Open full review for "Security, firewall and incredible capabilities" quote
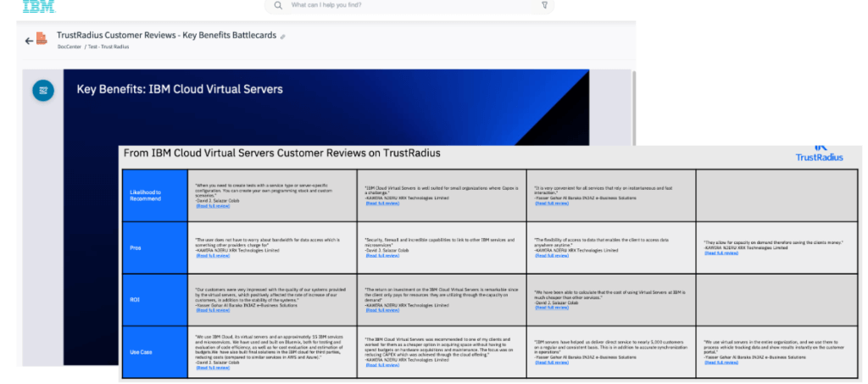Screen dimensions: 868x384 click(382, 256)
